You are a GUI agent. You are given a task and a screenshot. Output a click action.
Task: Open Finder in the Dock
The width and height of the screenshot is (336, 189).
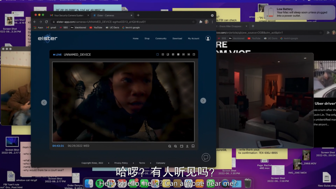pyautogui.click(x=89, y=183)
